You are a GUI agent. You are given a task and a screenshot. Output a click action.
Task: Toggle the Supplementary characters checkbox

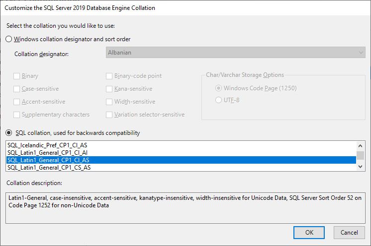[16, 115]
